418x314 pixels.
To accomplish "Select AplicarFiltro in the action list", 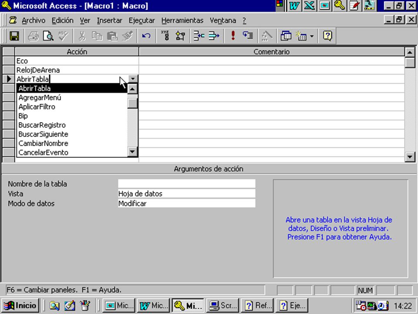I will 72,106.
